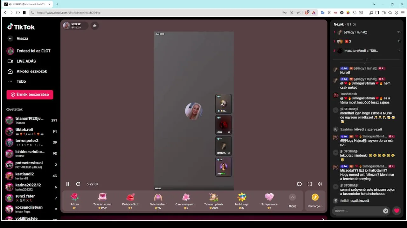Send a Szív kézben gift
Image resolution: width=407 pixels, height=228 pixels.
(x=158, y=201)
